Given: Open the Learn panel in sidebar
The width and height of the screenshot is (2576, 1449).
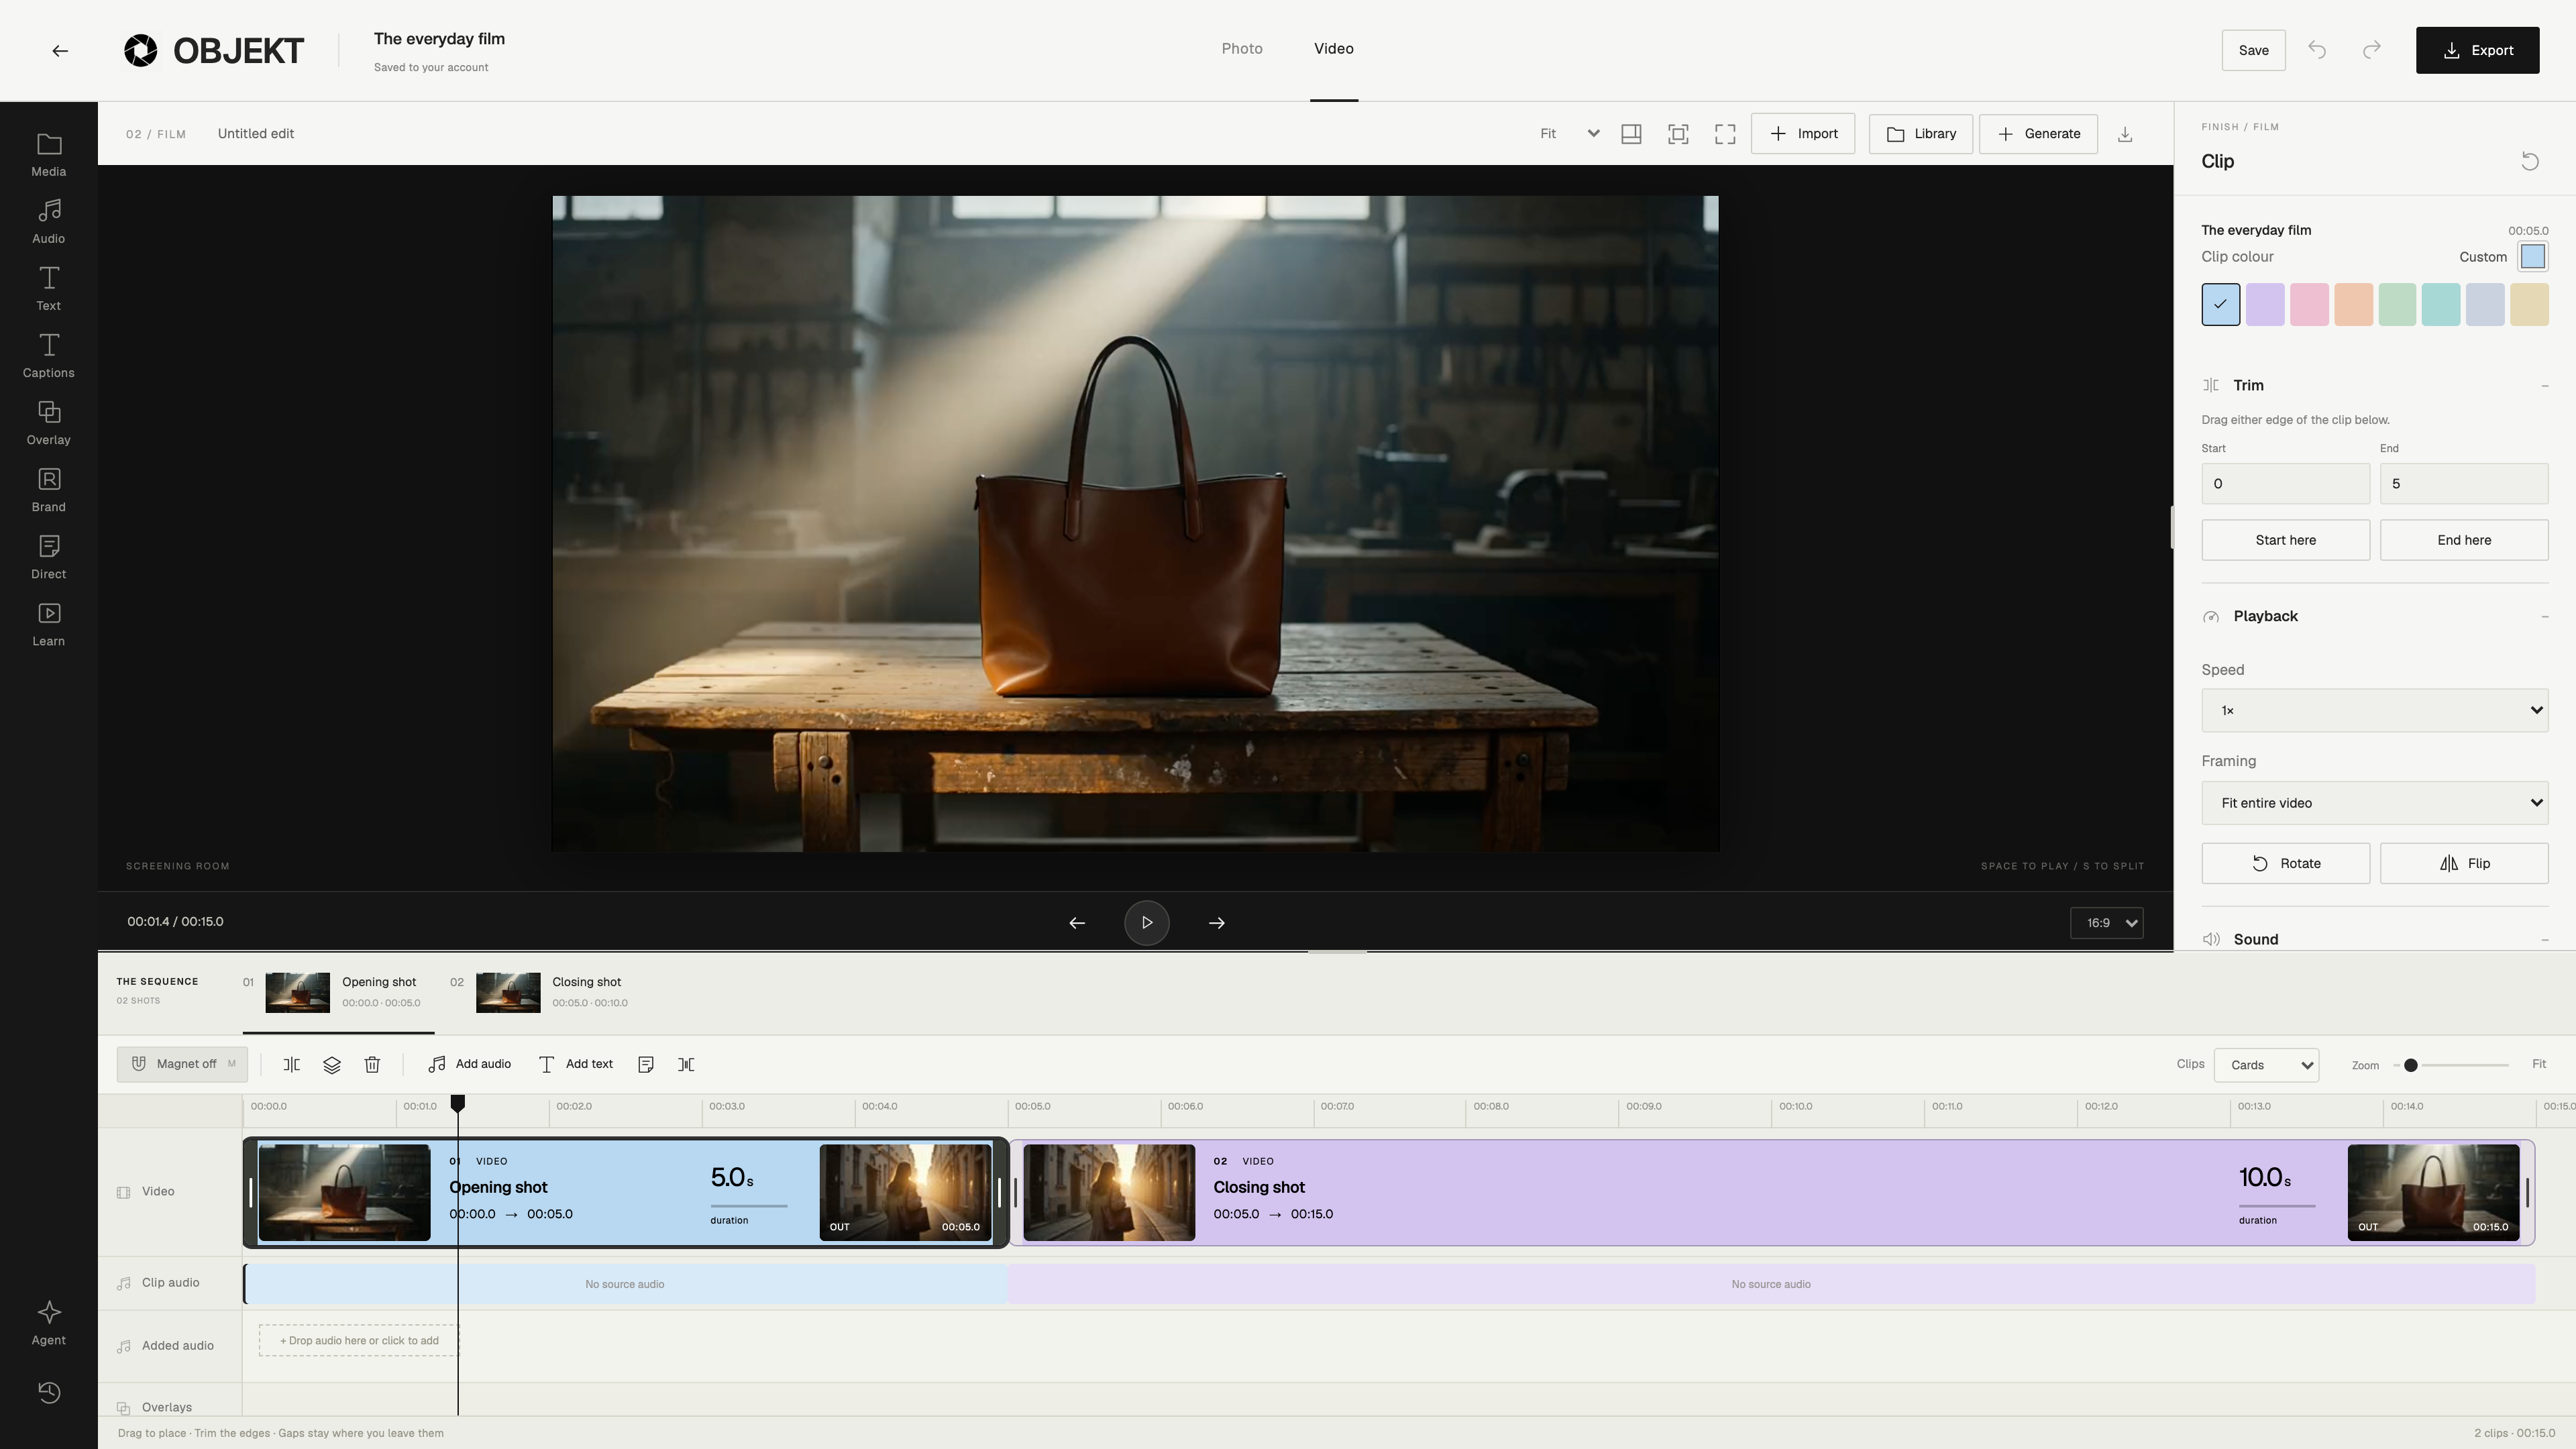Looking at the screenshot, I should coord(48,624).
